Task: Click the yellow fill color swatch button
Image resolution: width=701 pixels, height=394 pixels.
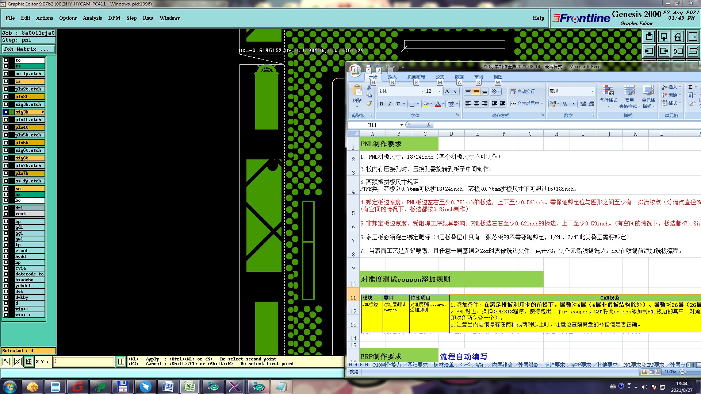Action: pos(426,104)
